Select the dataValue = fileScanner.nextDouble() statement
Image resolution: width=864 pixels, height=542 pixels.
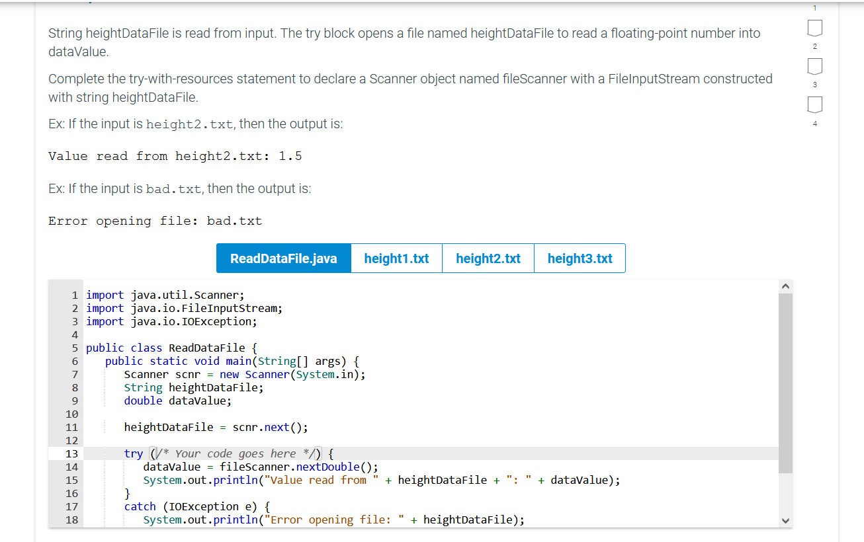point(258,467)
